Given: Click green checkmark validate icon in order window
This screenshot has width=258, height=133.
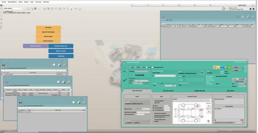Looking at the screenshot, I should pos(125,80).
